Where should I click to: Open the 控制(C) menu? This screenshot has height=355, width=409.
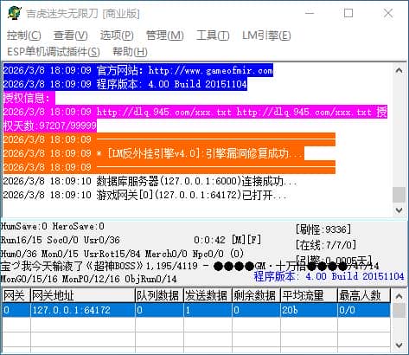24,35
